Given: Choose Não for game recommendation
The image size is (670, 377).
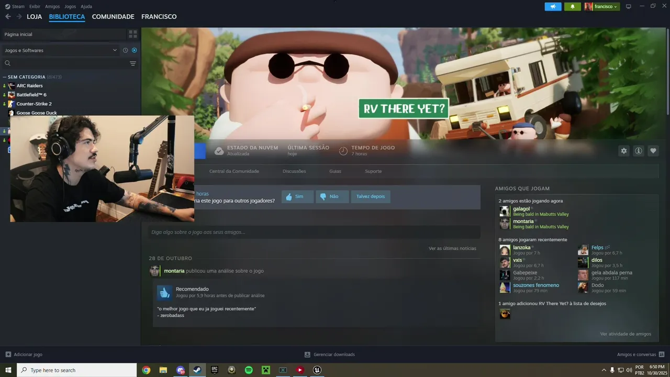Looking at the screenshot, I should click(x=332, y=196).
